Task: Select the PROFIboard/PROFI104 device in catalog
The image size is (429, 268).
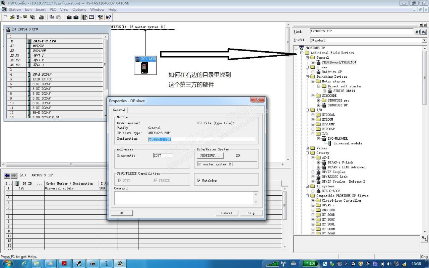Action: point(339,62)
